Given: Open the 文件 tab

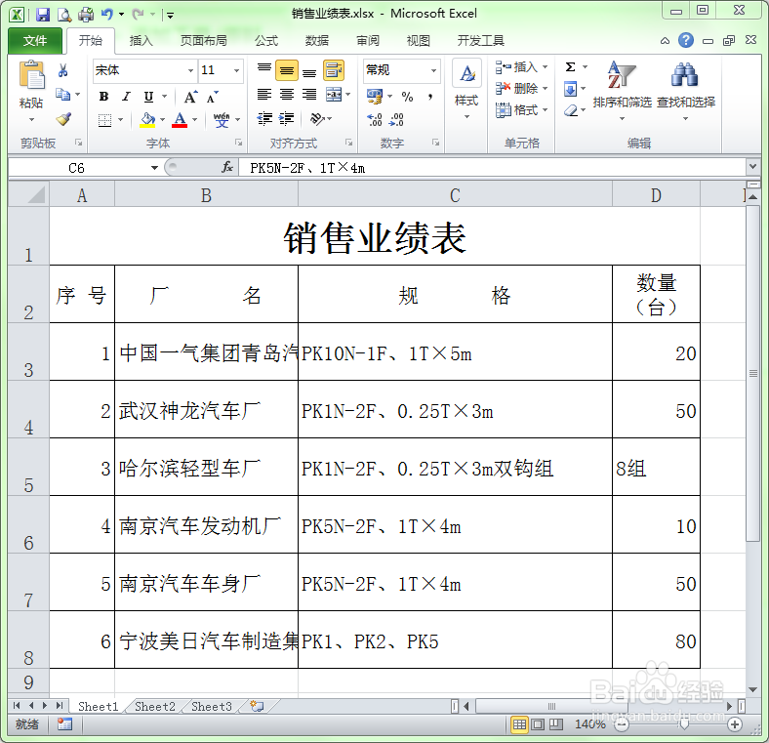Looking at the screenshot, I should [35, 41].
